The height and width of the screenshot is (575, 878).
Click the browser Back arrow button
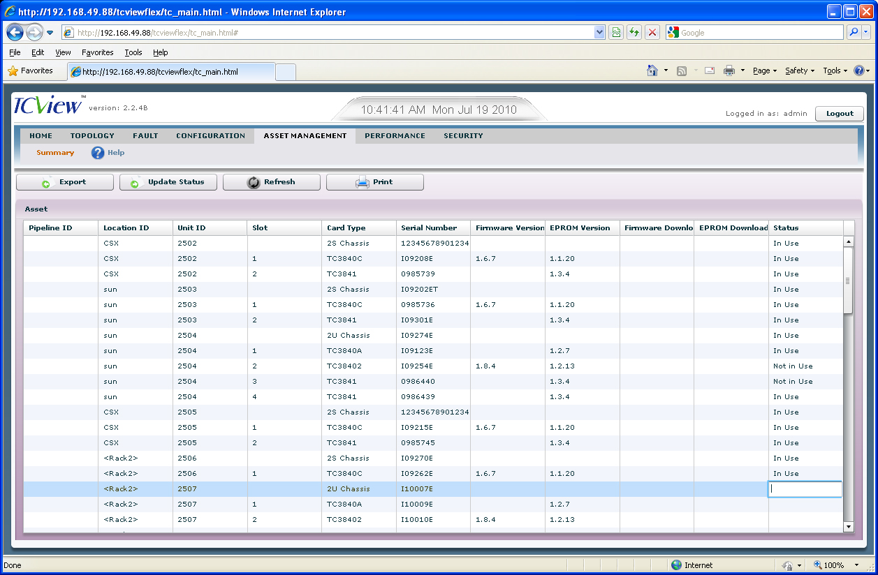(15, 32)
